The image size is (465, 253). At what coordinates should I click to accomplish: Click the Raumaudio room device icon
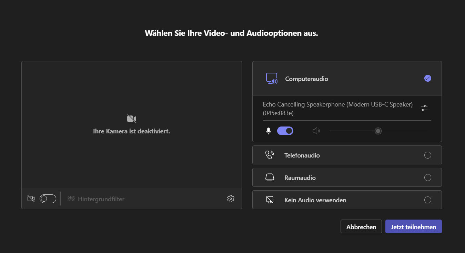pyautogui.click(x=270, y=178)
